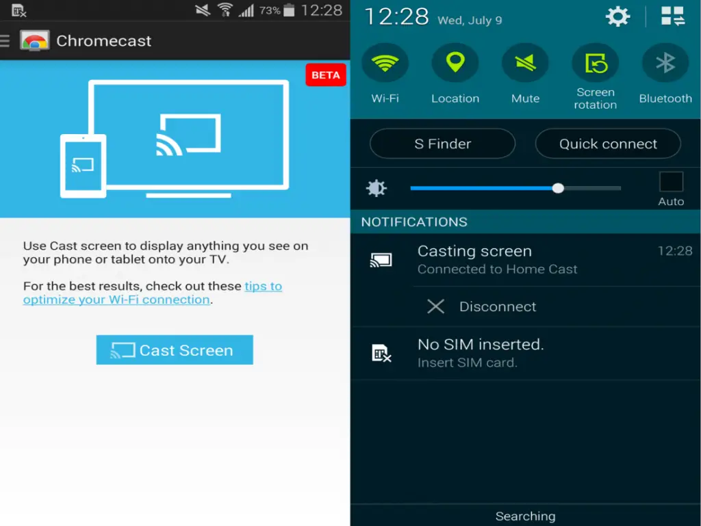Open S Finder
The height and width of the screenshot is (526, 701).
443,144
